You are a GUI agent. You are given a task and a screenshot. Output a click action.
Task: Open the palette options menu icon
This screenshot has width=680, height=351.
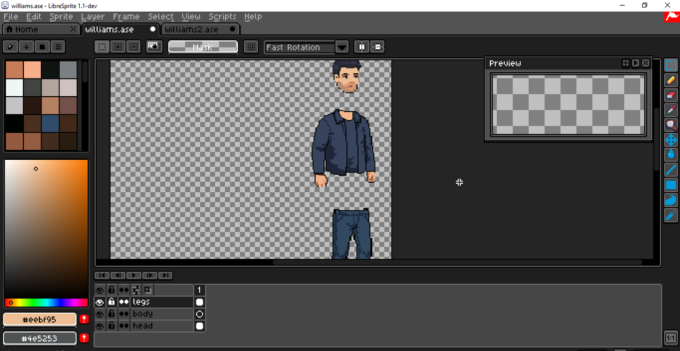pos(58,47)
